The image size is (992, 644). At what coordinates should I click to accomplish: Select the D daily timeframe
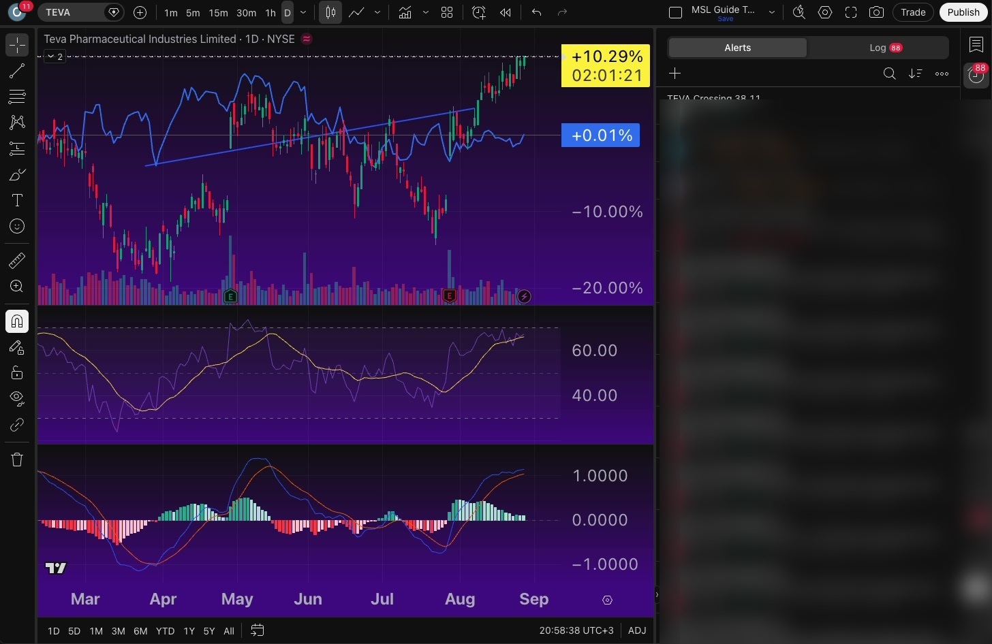(x=288, y=12)
